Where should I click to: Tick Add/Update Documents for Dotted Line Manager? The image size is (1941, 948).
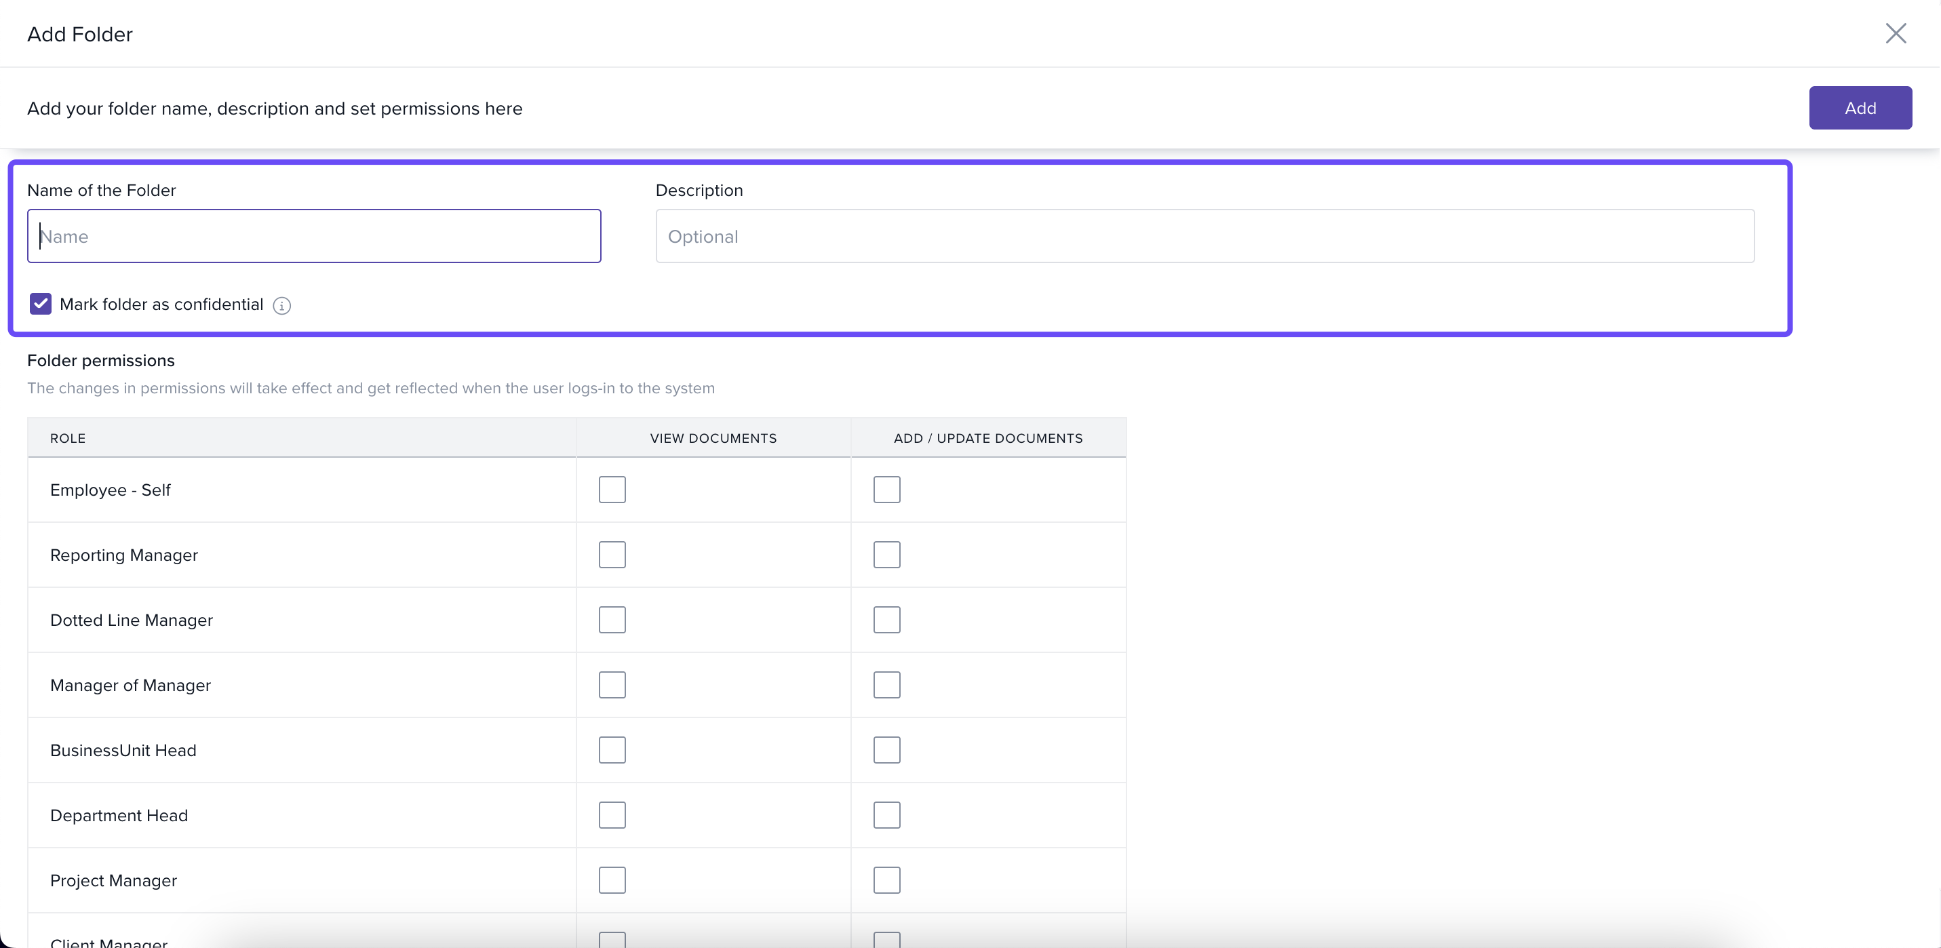click(x=886, y=620)
